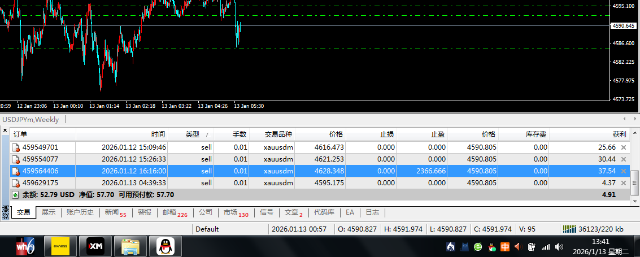Click the volume speaker tray icon

pyautogui.click(x=559, y=247)
